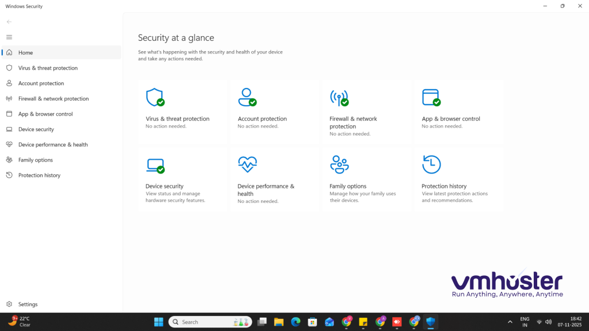
Task: Click the Device security shield icon
Action: (x=155, y=164)
